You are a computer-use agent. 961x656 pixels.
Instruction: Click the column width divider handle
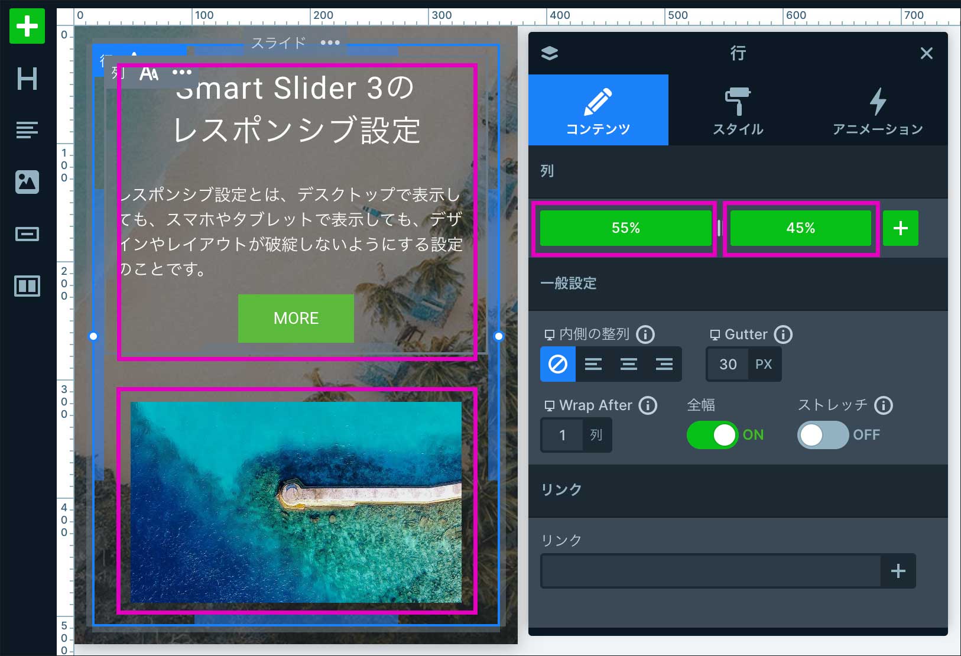tap(719, 228)
